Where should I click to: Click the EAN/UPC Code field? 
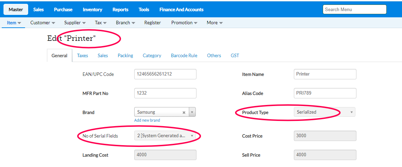coord(165,74)
